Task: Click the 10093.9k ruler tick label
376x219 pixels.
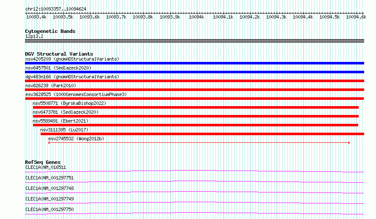Action: (x=170, y=17)
